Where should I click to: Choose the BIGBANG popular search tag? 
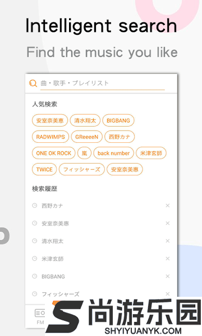pyautogui.click(x=118, y=120)
